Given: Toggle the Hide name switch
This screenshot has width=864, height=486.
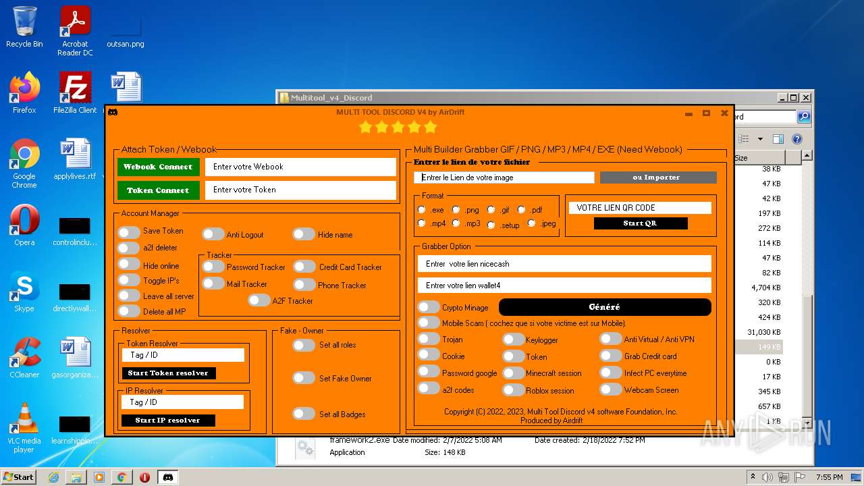Looking at the screenshot, I should click(304, 234).
